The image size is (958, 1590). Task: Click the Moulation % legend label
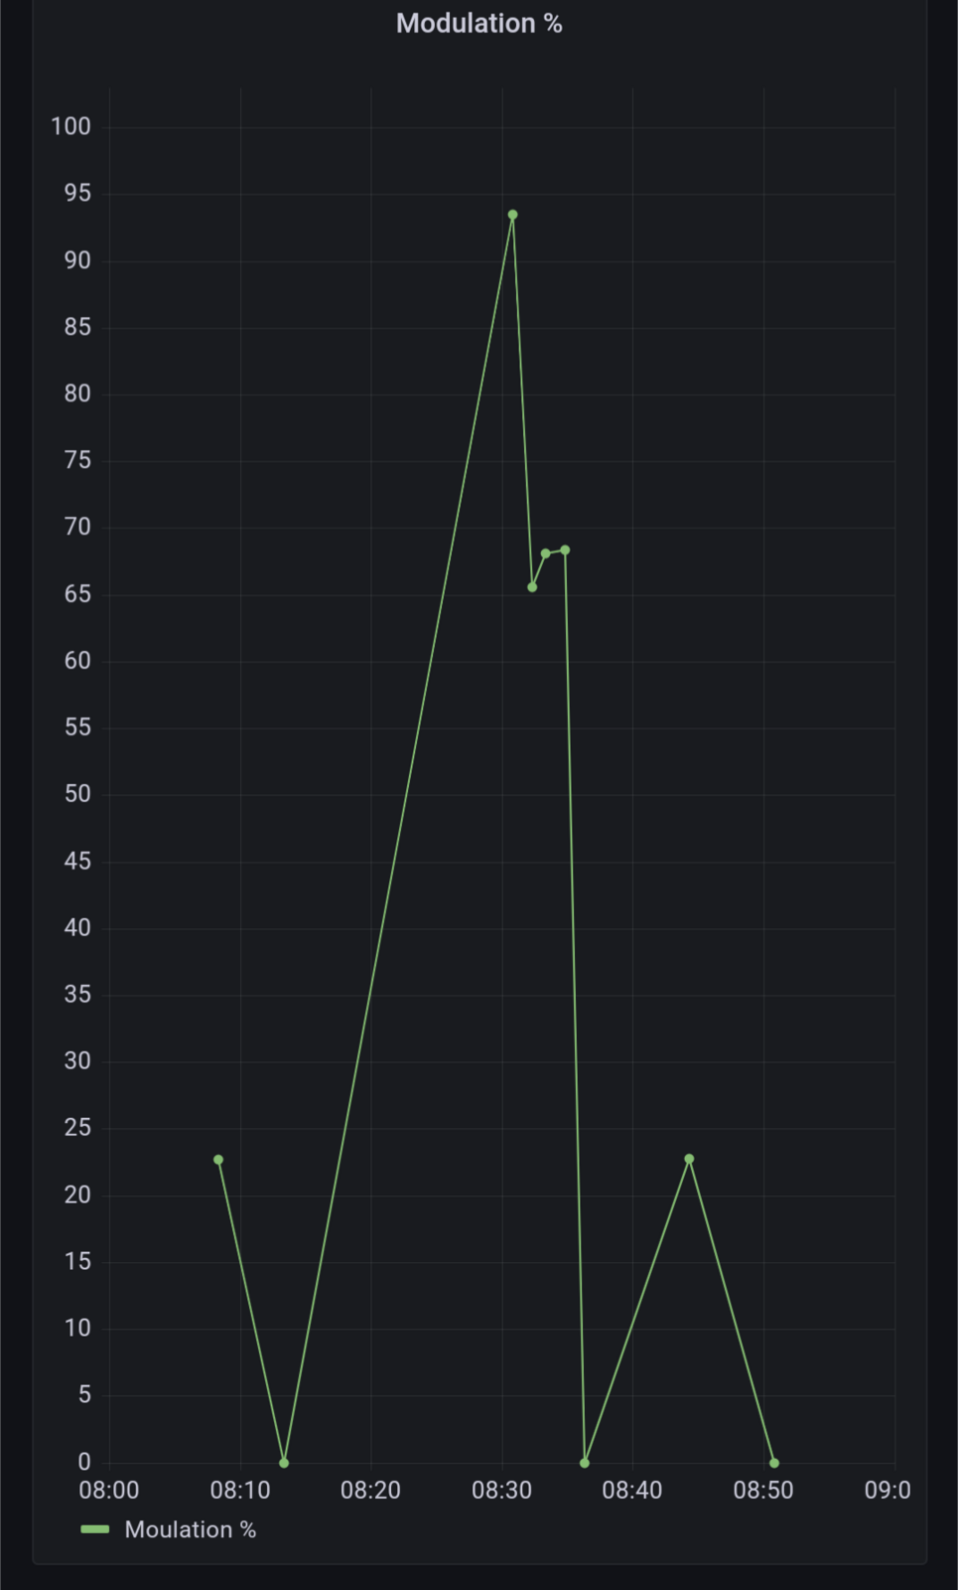tap(190, 1529)
